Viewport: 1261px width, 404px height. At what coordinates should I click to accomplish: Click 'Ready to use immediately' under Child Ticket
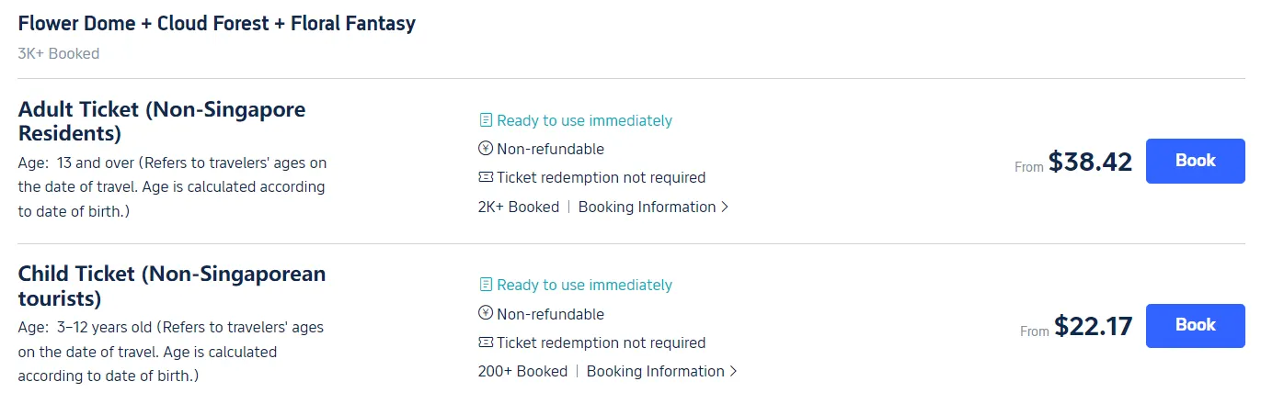click(x=584, y=285)
